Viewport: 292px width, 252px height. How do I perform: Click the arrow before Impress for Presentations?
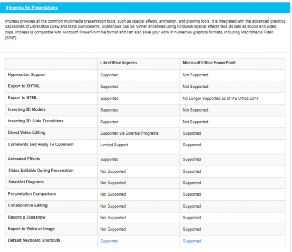pos(7,8)
